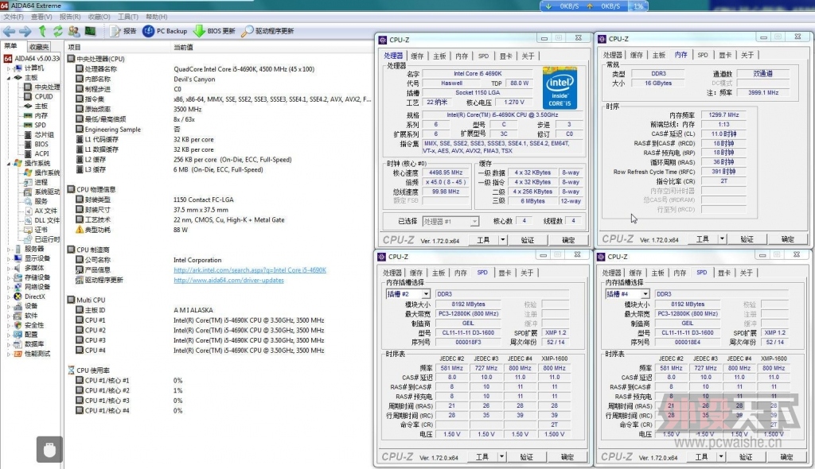Click 验证 in CPU-Z processor window
This screenshot has height=469, width=815.
[x=528, y=240]
